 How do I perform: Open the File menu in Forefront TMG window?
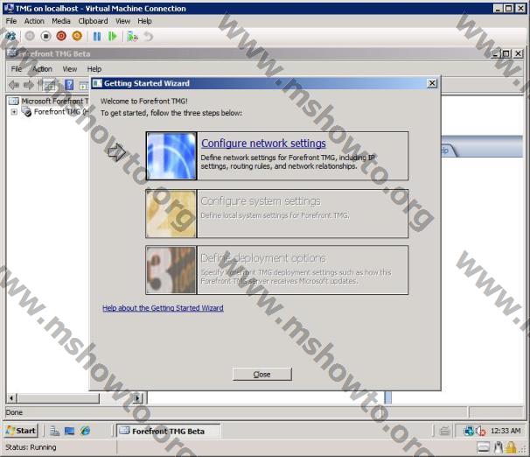click(17, 69)
